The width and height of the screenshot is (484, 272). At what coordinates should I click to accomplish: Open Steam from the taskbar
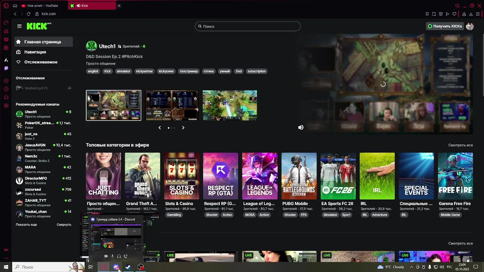click(128, 267)
